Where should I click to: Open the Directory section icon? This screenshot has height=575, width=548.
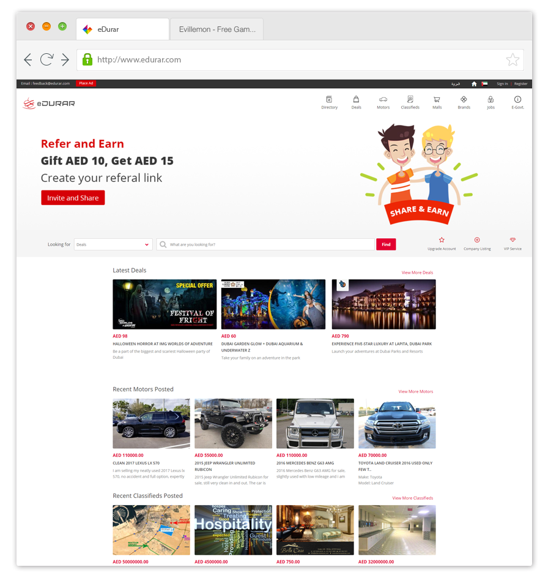click(x=330, y=101)
